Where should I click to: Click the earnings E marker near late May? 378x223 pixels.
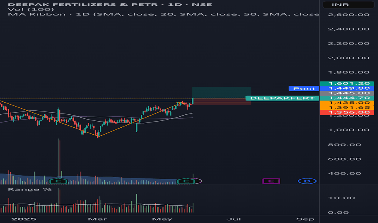point(186,181)
